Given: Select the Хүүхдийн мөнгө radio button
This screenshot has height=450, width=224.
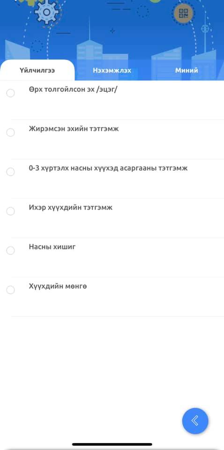Looking at the screenshot, I should (11, 290).
